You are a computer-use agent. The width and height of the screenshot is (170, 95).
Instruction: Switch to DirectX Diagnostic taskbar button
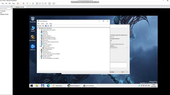(74, 86)
